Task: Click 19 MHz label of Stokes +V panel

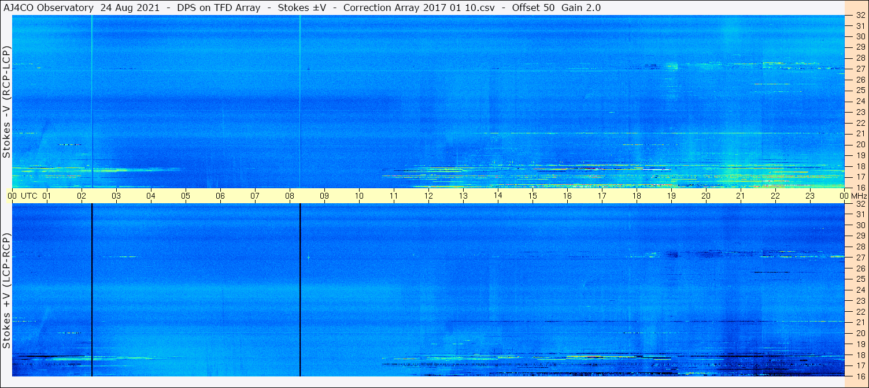Action: click(860, 344)
